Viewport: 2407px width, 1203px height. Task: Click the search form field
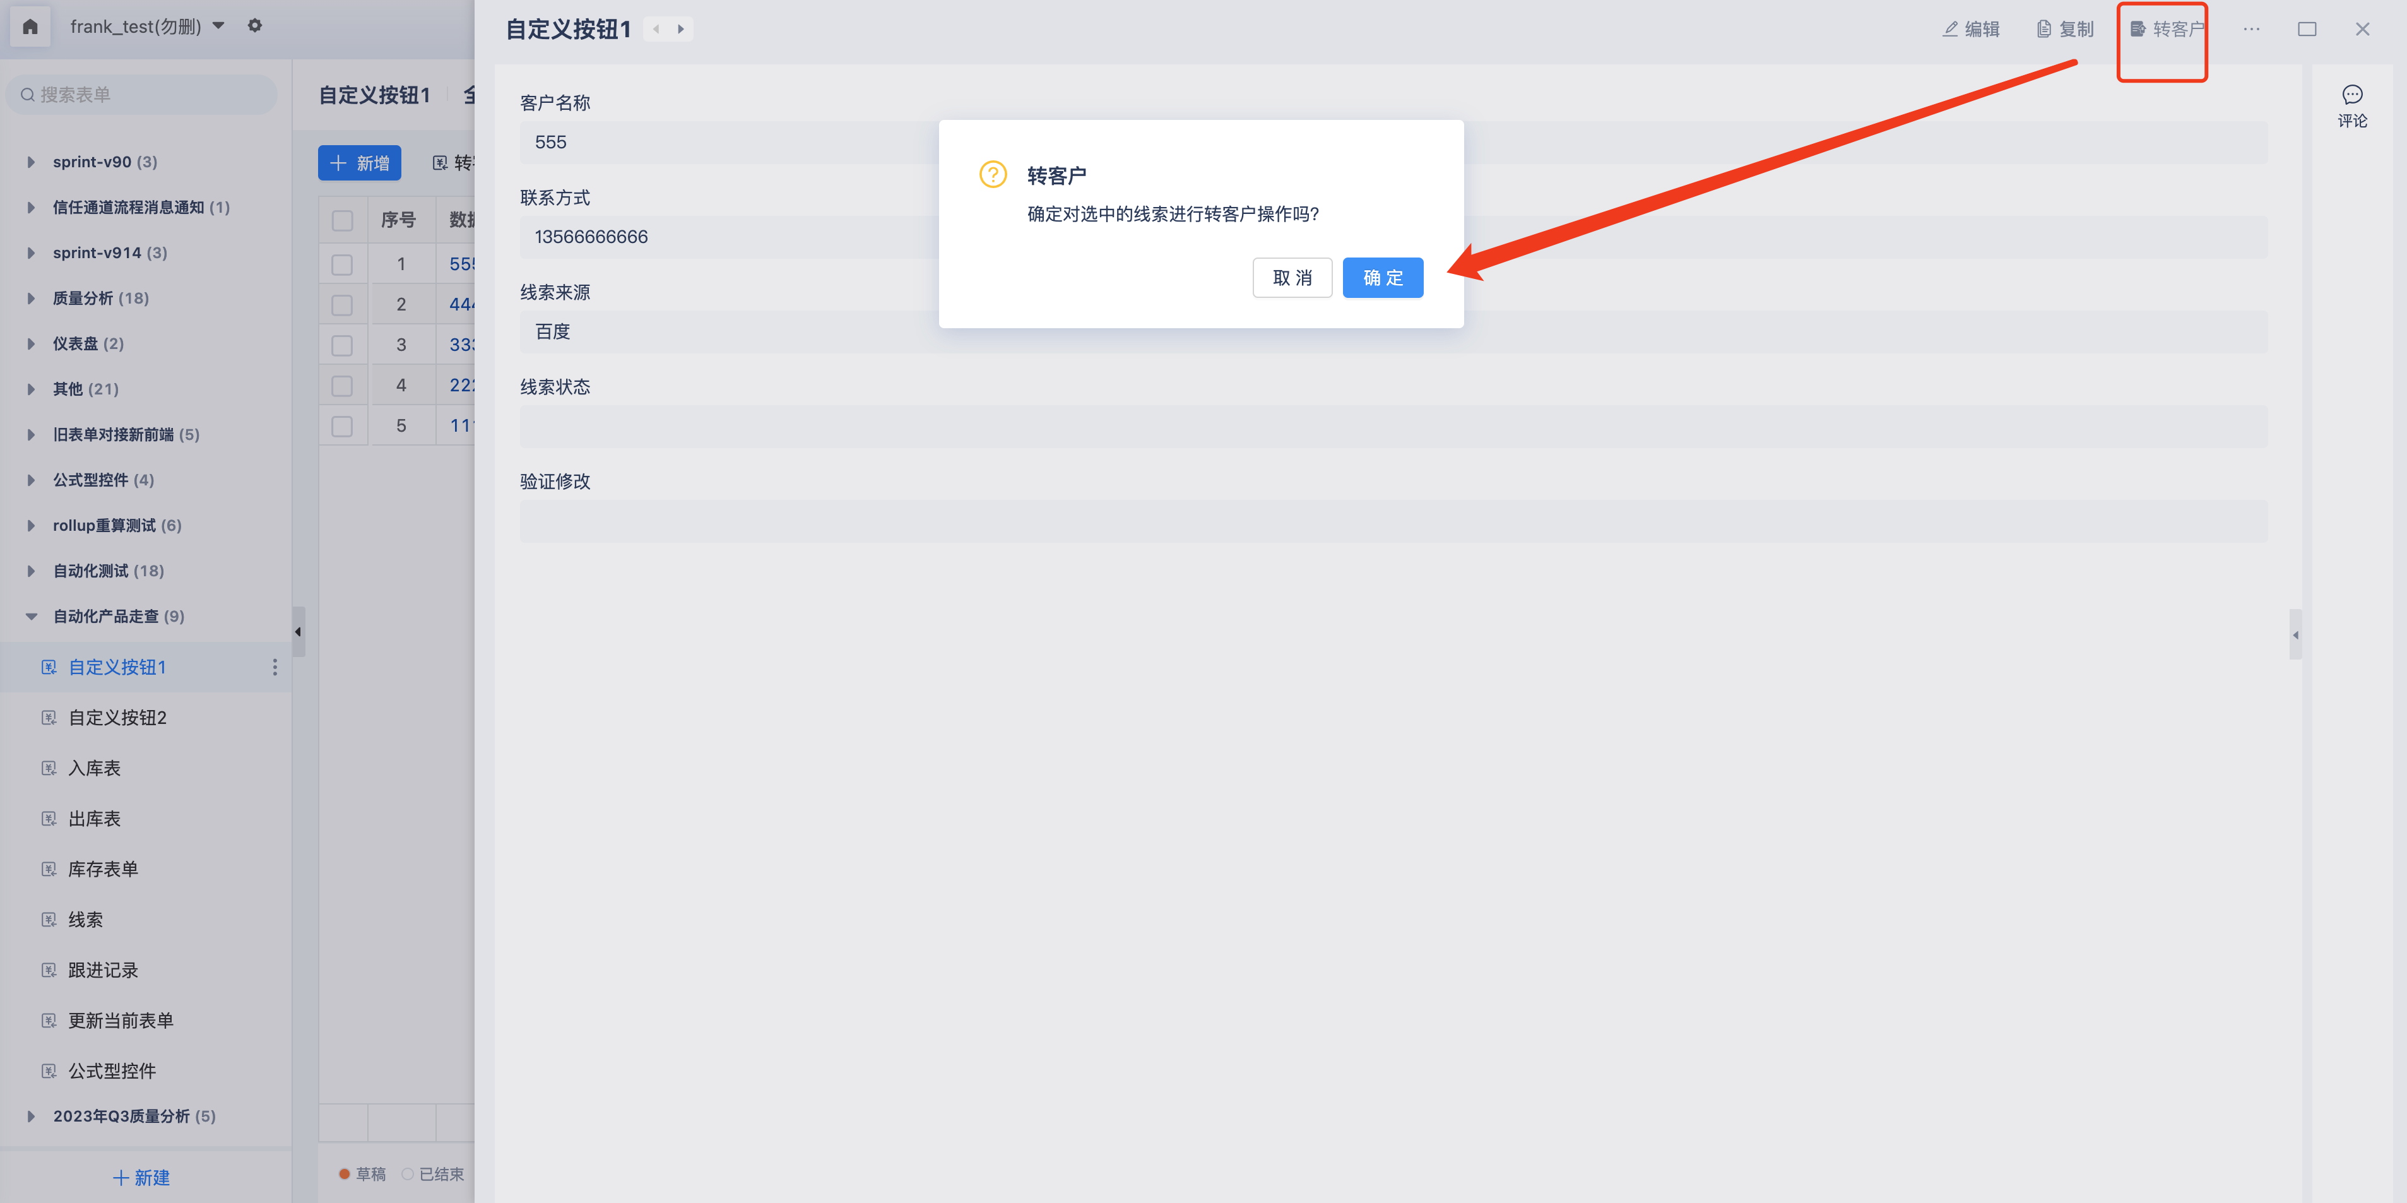(142, 95)
